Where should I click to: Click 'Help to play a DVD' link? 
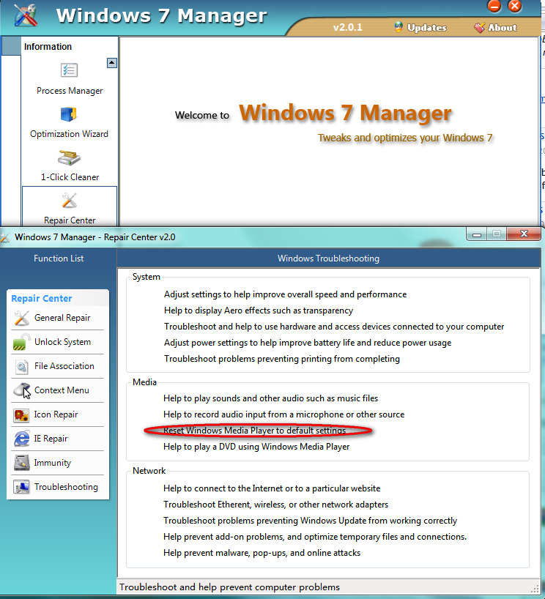point(256,447)
